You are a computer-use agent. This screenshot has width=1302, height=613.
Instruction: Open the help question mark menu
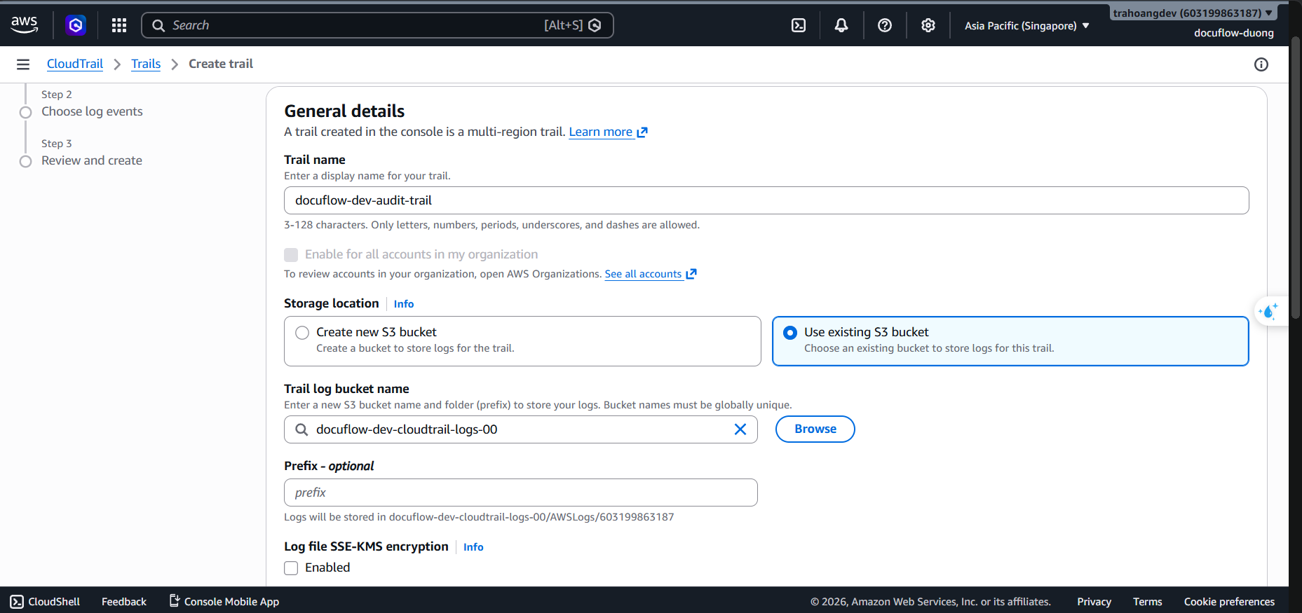click(885, 25)
